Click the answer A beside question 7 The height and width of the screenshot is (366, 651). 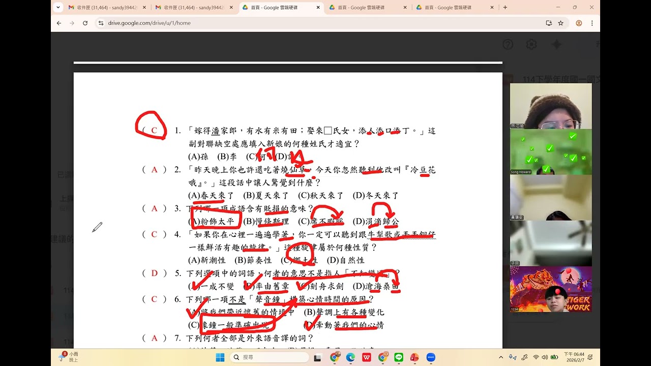154,338
